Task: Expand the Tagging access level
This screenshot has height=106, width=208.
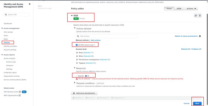Action: 77,63
